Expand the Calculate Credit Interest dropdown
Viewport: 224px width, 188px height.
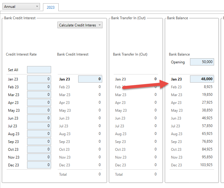coord(80,25)
